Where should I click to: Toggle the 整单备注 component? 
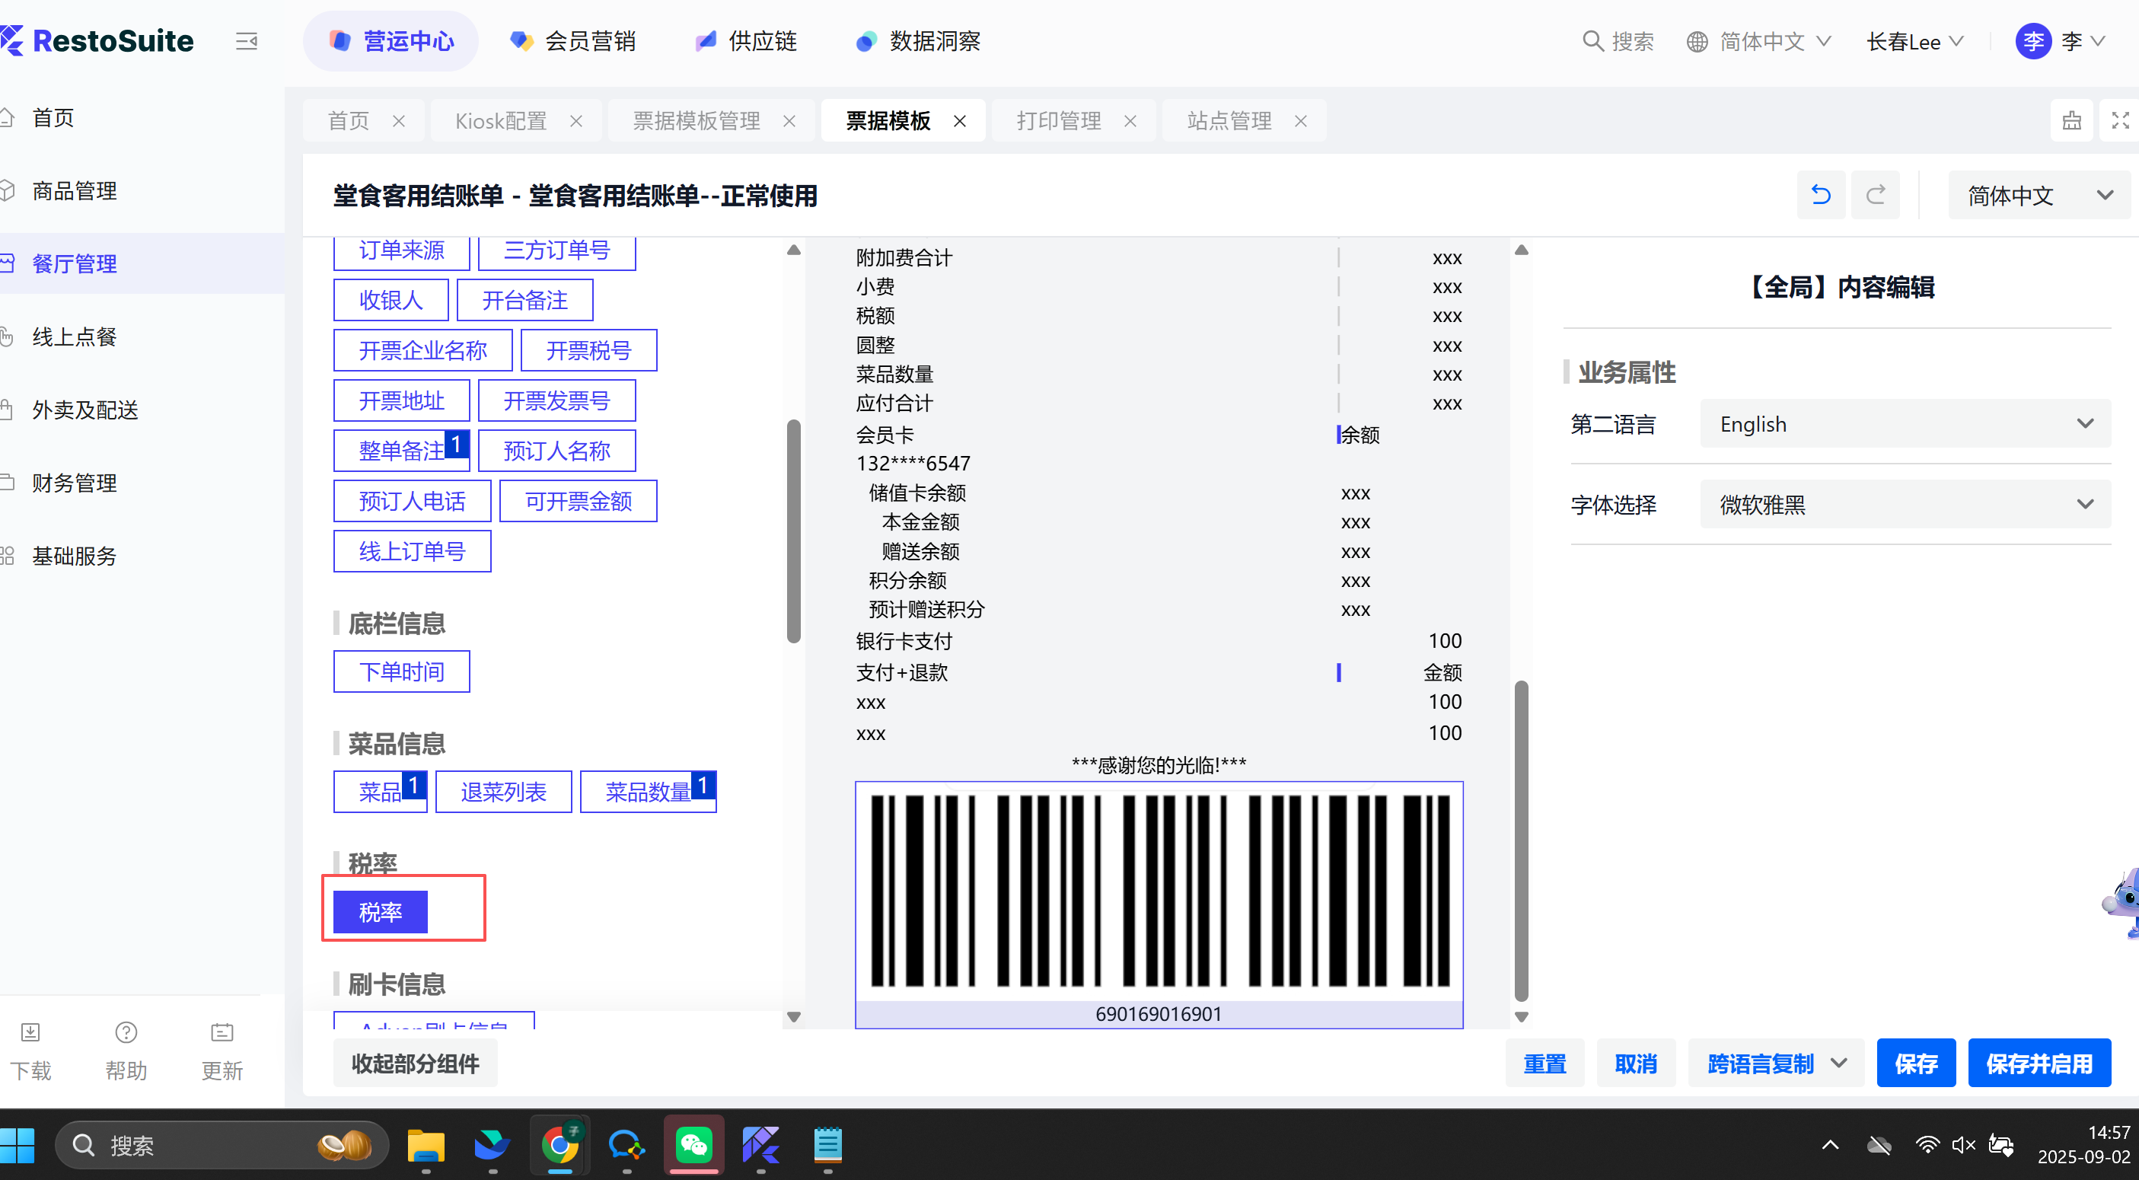402,451
